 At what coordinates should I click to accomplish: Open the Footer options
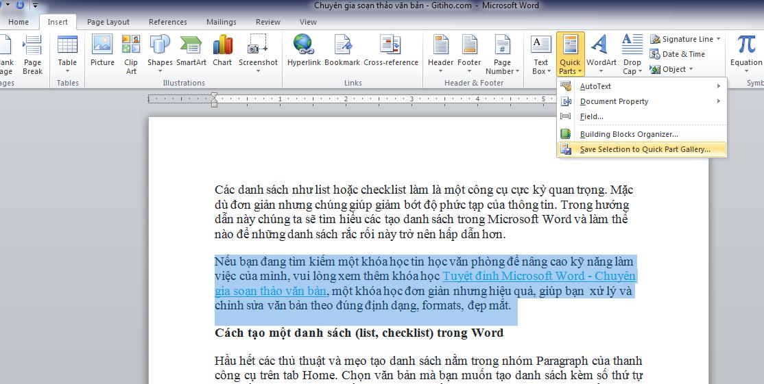pyautogui.click(x=469, y=55)
